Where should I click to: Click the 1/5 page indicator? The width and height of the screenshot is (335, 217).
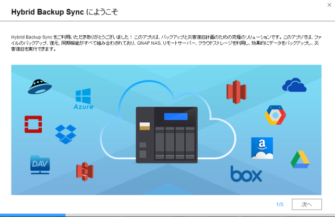point(280,205)
